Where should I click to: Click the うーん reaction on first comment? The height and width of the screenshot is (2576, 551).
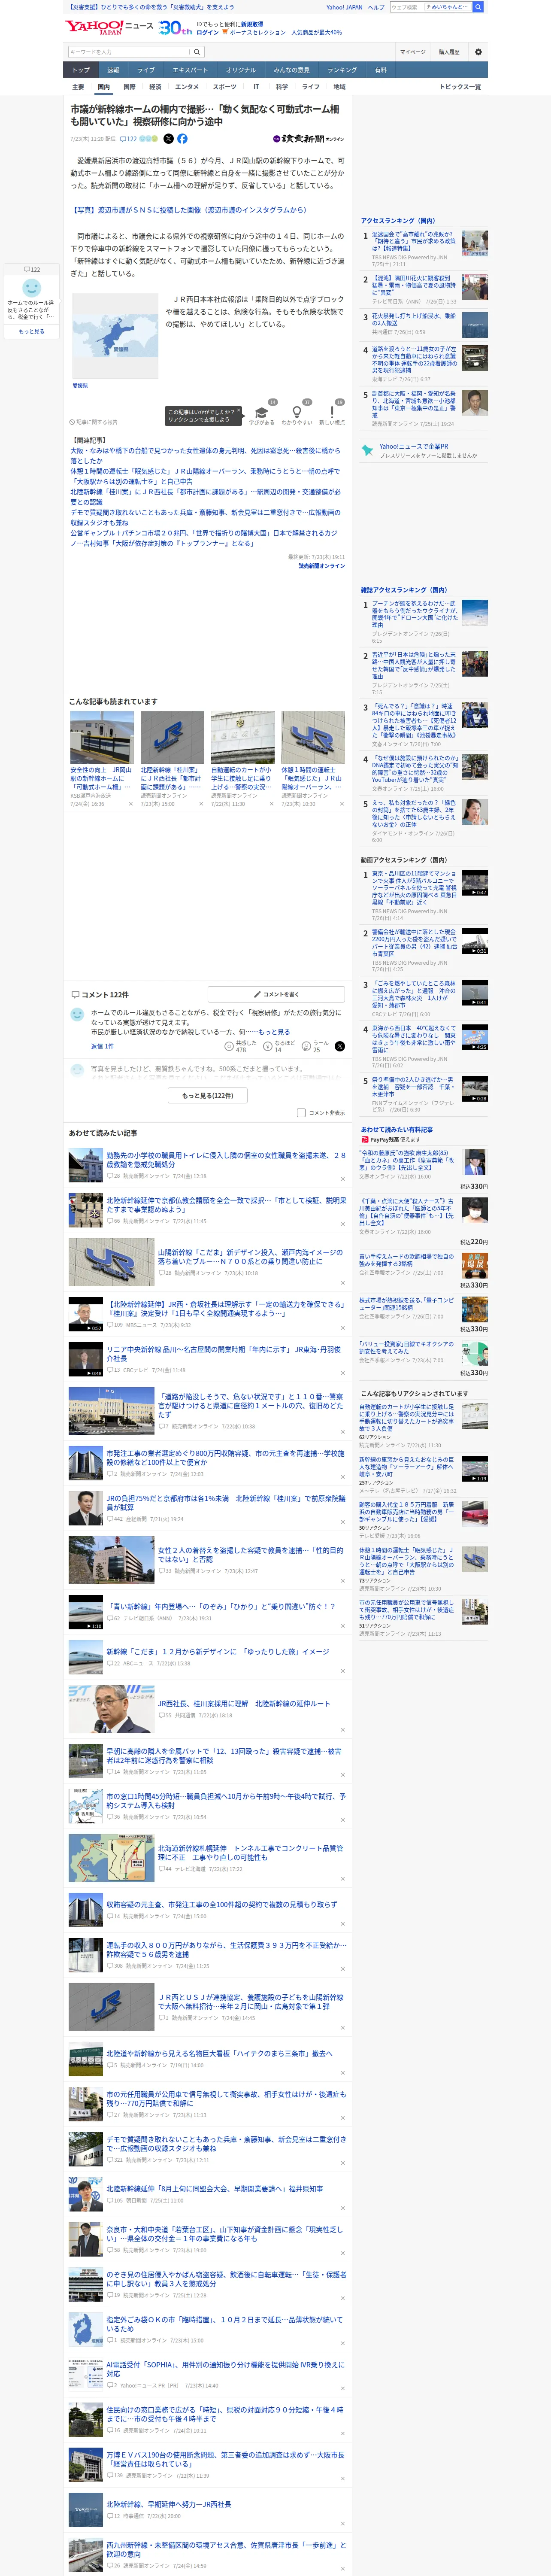pyautogui.click(x=316, y=1046)
